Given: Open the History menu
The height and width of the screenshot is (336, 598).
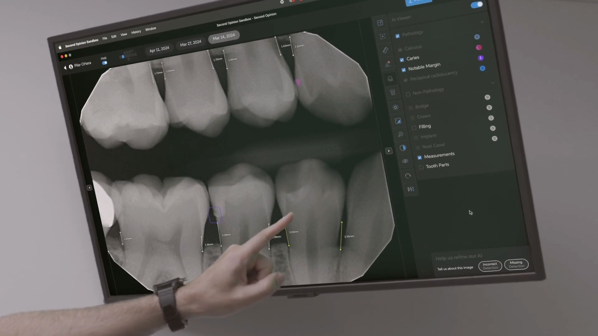Looking at the screenshot, I should (x=136, y=32).
